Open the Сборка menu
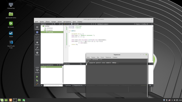Viewport: 182px width, 102px height. [x=47, y=22]
